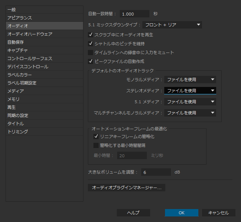Screen dimensions: 241x222
Task: Open マルチチャンネルモノラルメディア dropdown
Action: tap(190, 113)
